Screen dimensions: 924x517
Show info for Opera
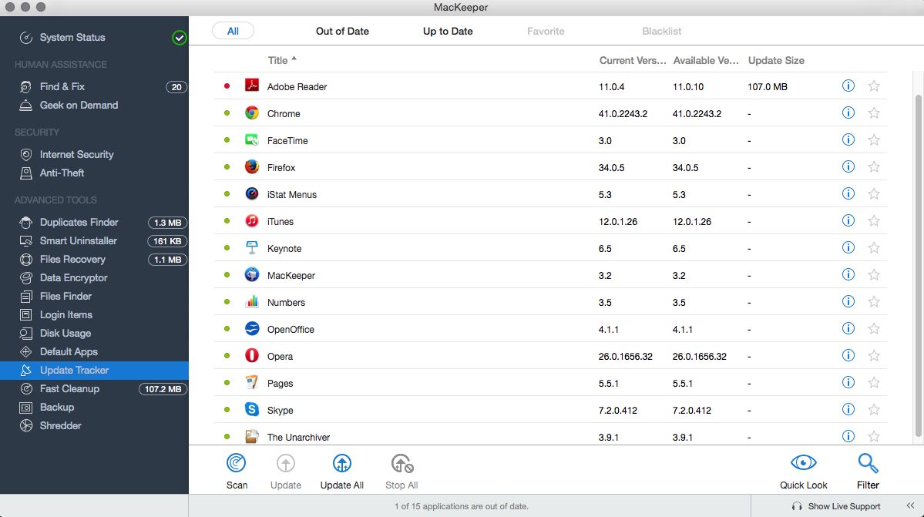point(848,356)
